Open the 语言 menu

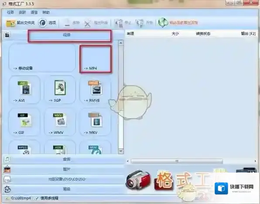34,13
